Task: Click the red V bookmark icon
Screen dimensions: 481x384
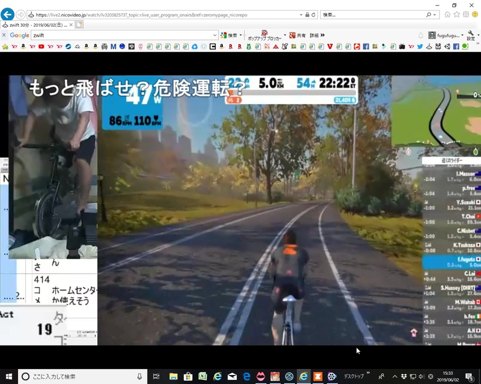Action: (x=330, y=46)
